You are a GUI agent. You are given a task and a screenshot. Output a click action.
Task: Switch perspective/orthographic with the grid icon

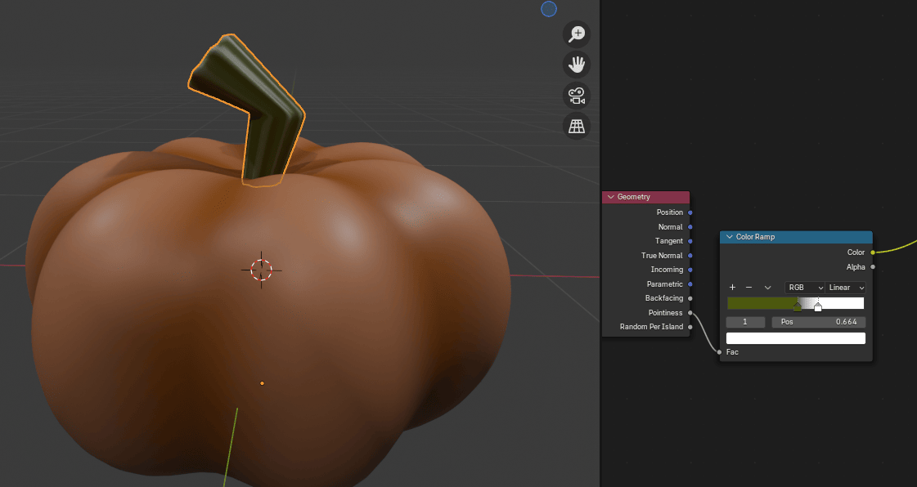coord(578,126)
